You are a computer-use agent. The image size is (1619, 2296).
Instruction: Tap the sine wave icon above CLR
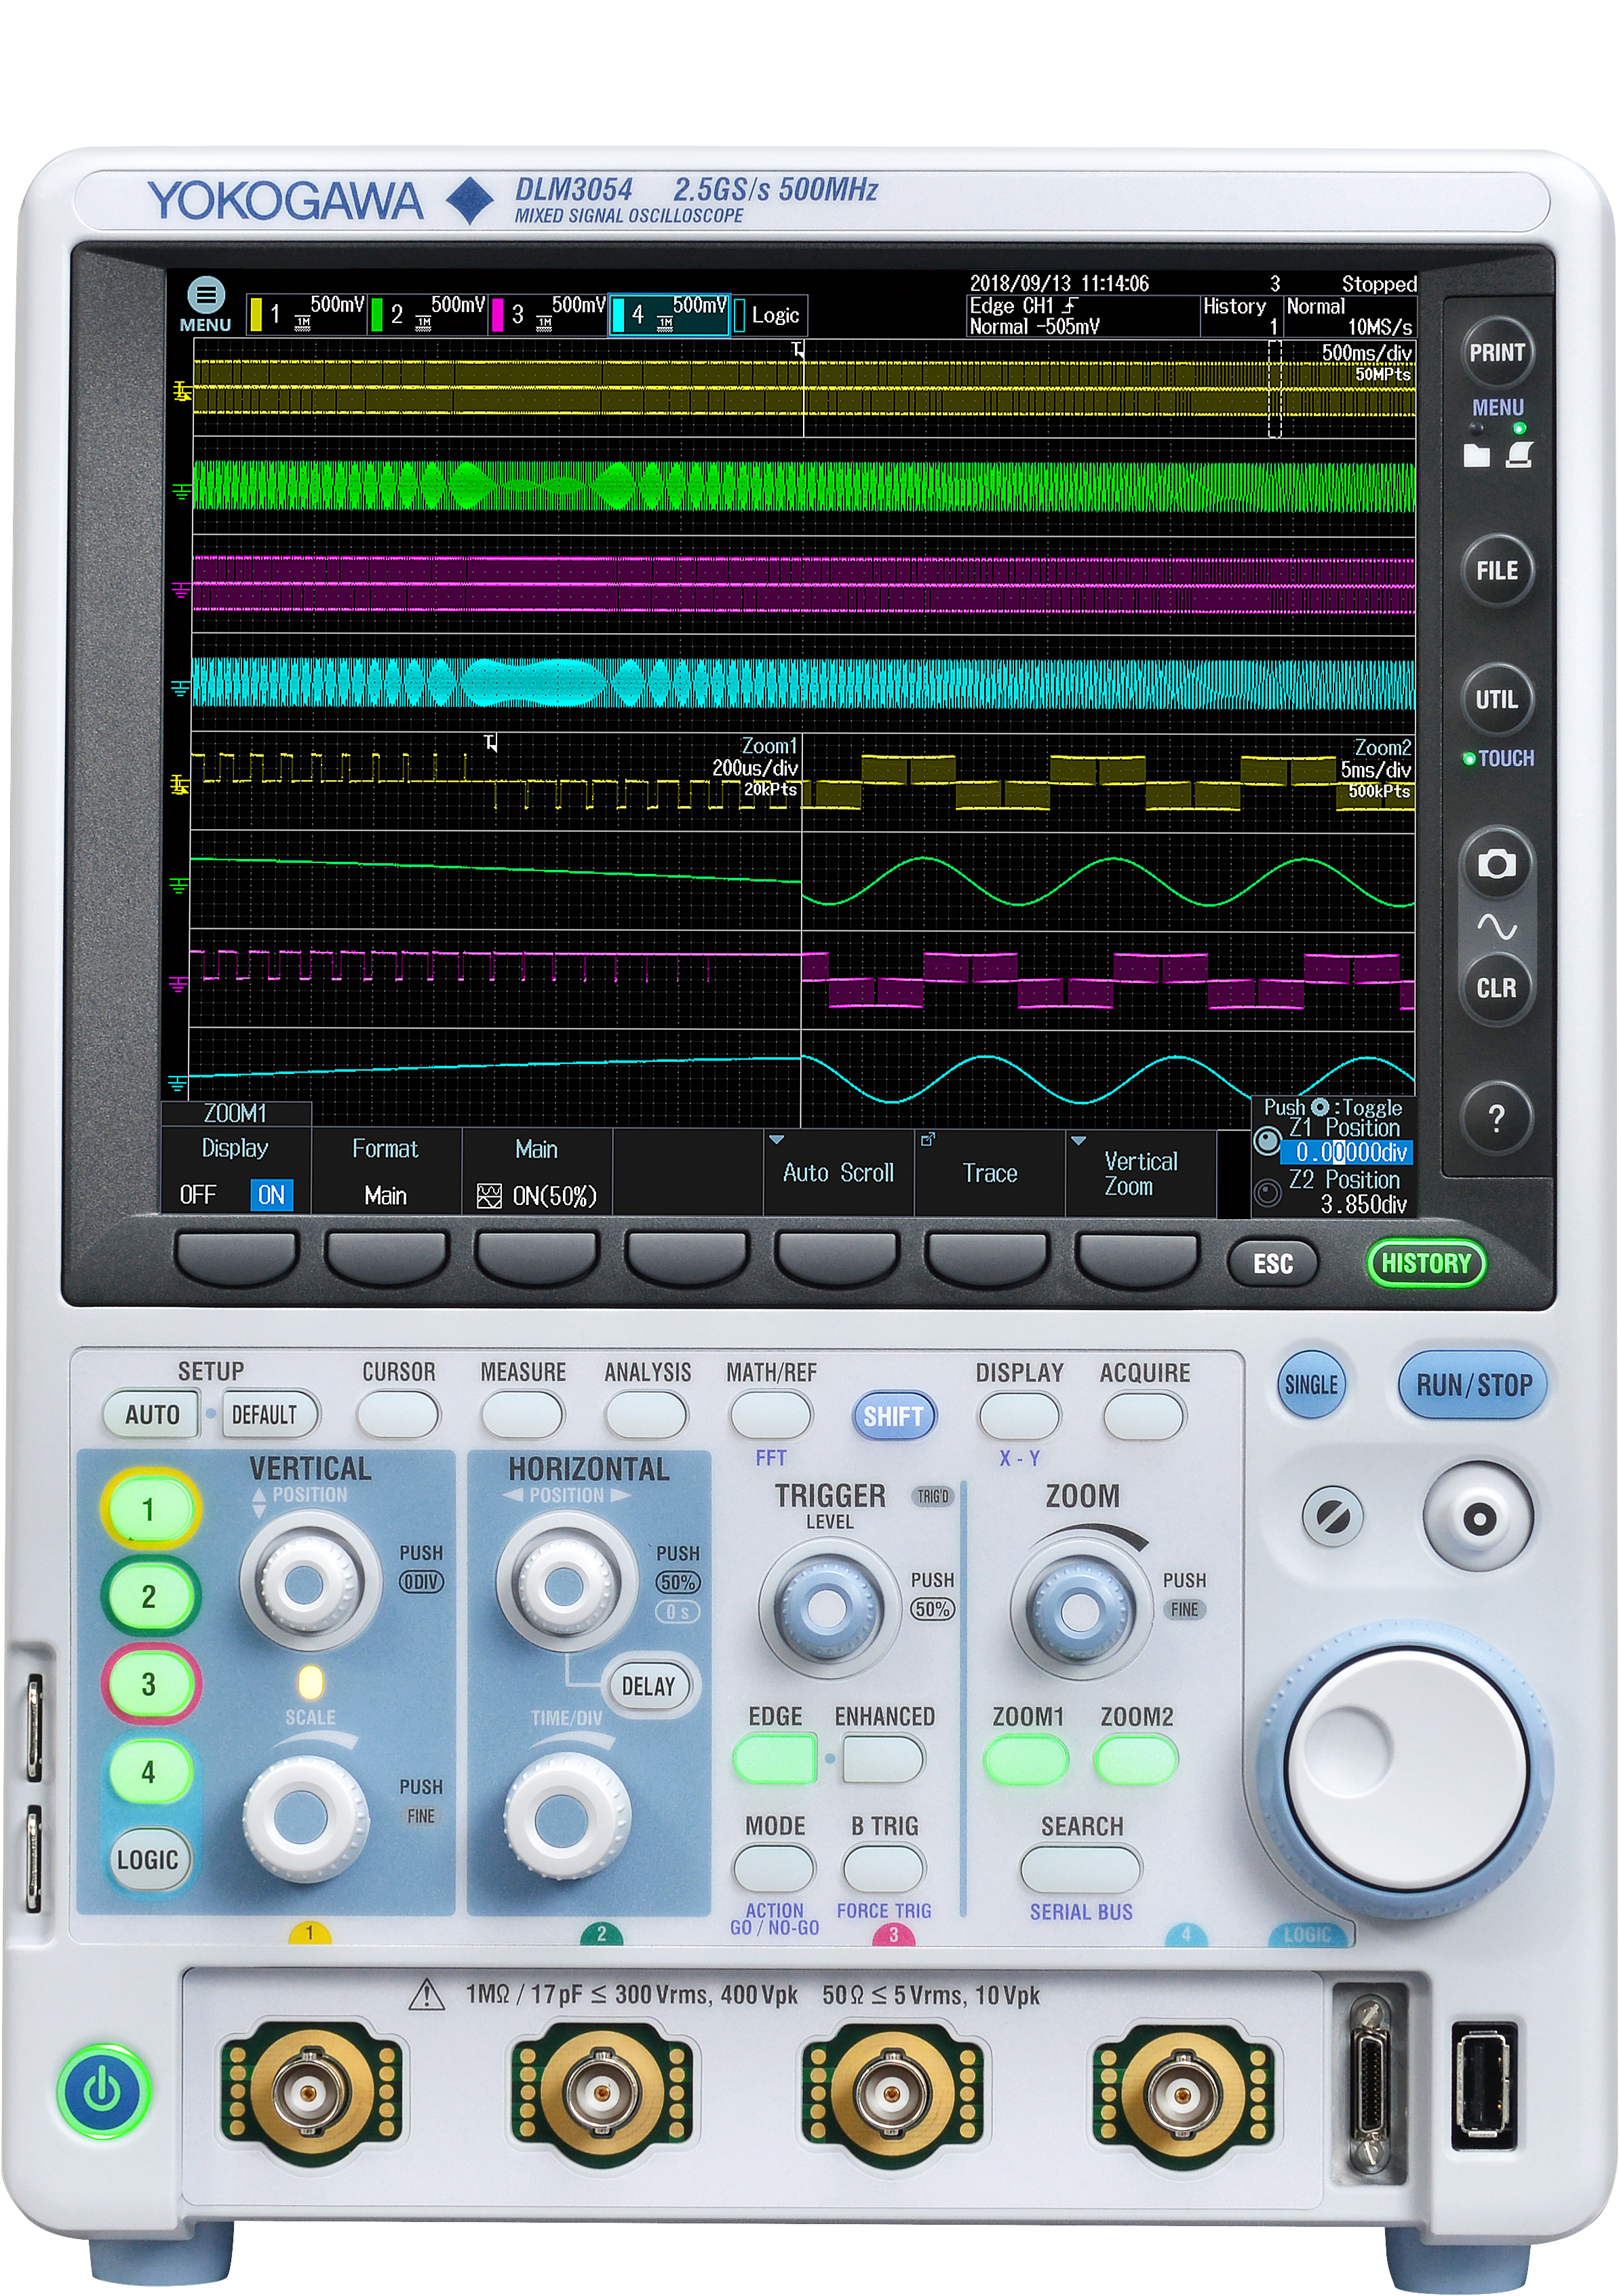click(x=1496, y=927)
